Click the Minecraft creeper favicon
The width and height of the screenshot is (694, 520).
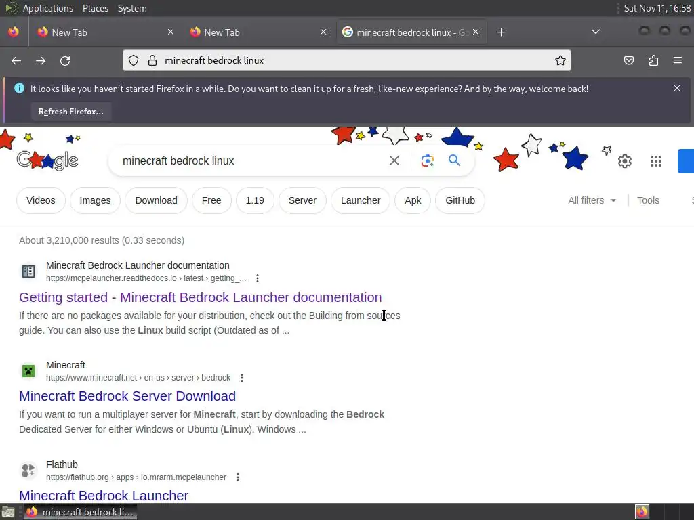[28, 370]
